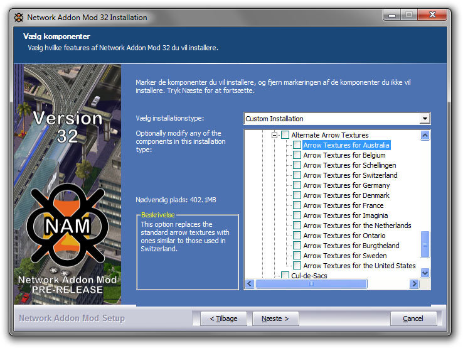Go back with the Tilbage button

pos(223,318)
